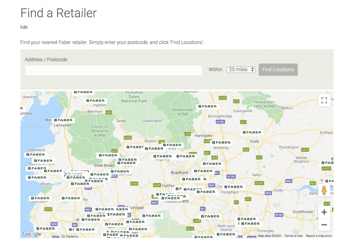Viewport: 350px width, 243px height.
Task: Select the FABER marker near Lancaster
Action: [x=64, y=120]
